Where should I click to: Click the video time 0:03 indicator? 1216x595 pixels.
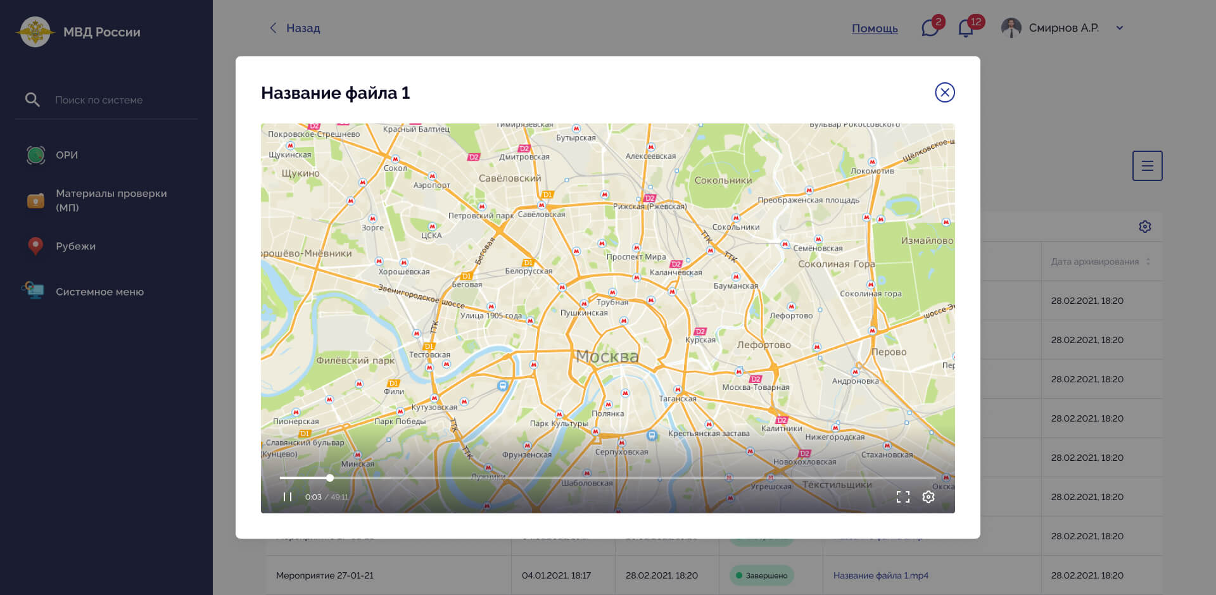[313, 497]
